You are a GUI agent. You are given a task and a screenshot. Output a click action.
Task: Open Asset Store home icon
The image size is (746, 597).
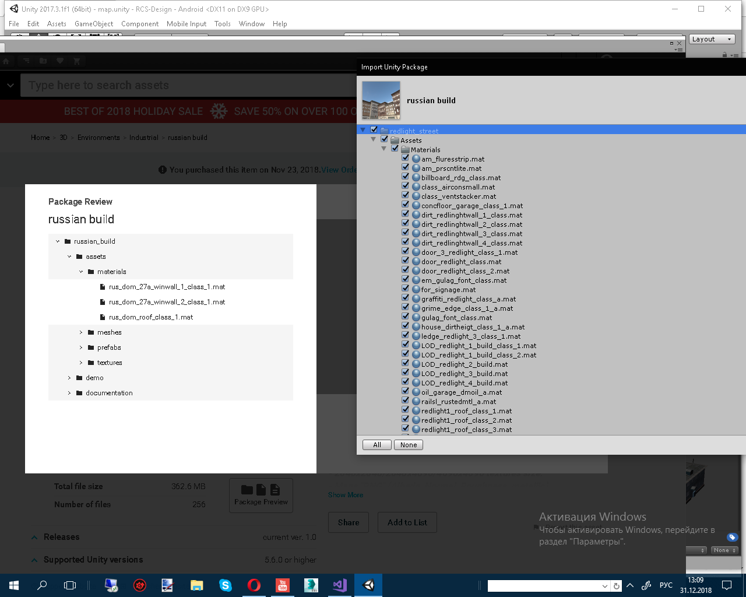tap(6, 61)
